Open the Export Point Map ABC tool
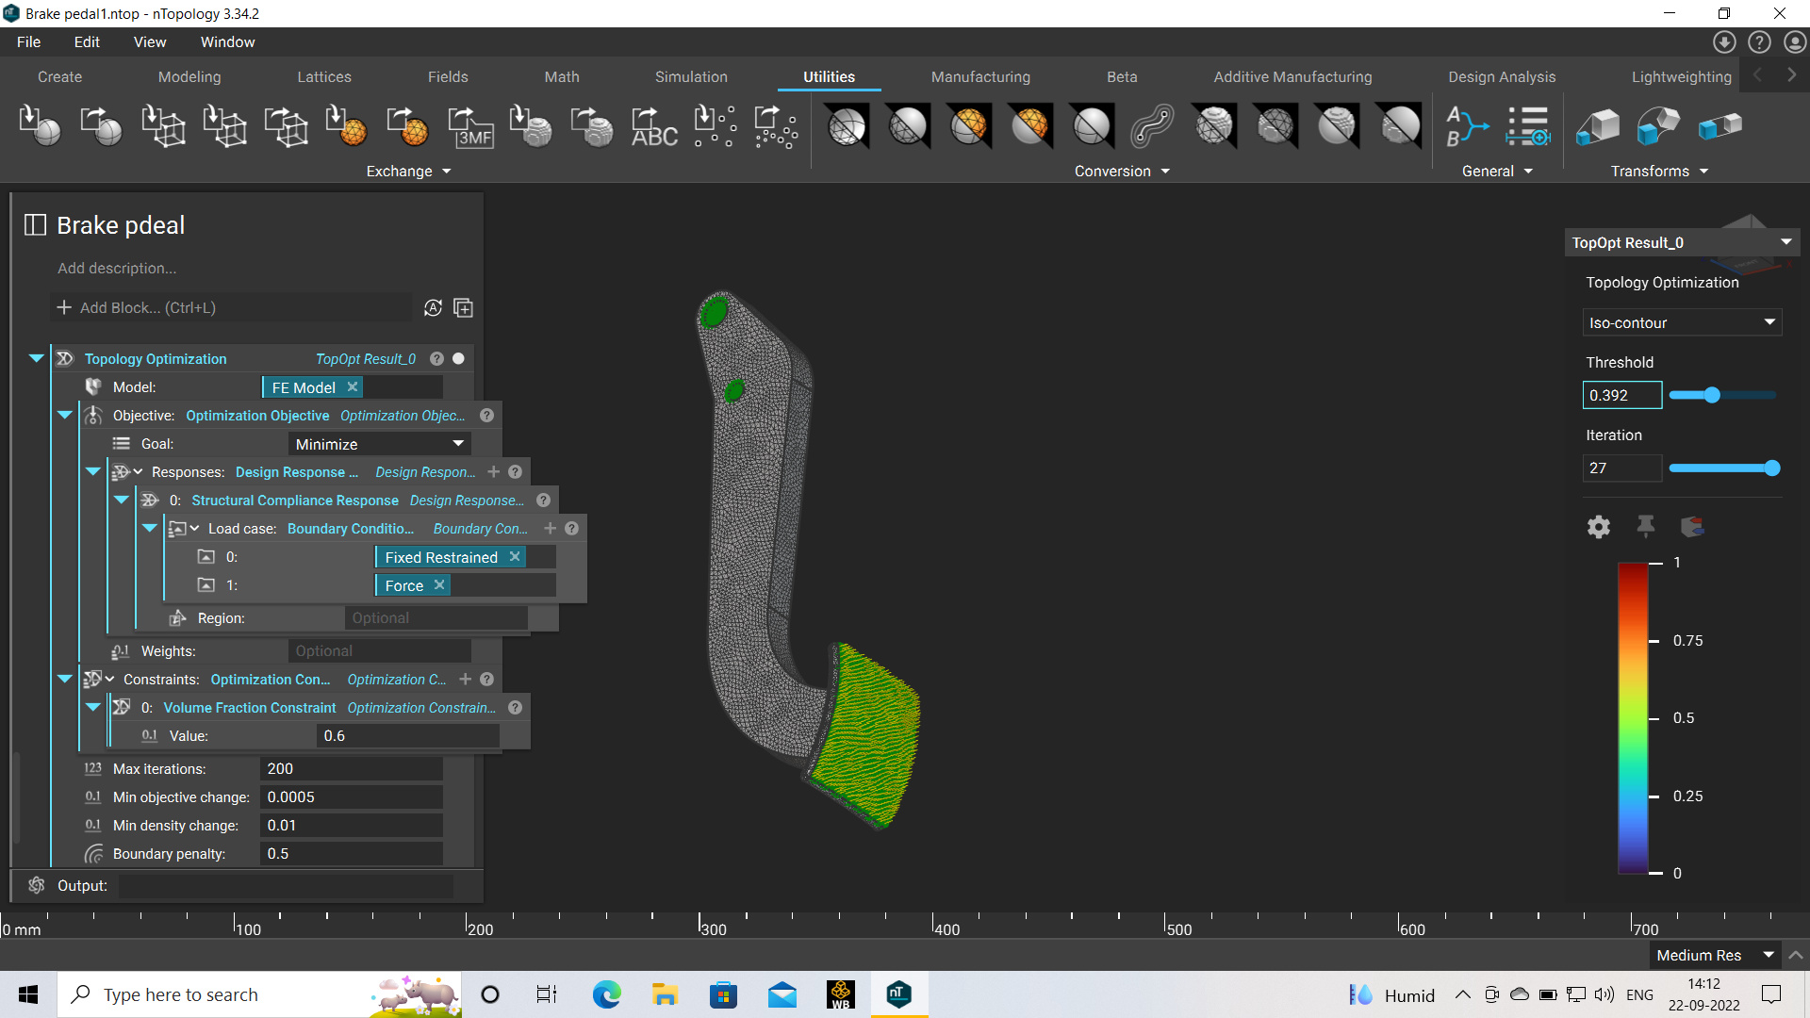This screenshot has height=1018, width=1810. (653, 127)
